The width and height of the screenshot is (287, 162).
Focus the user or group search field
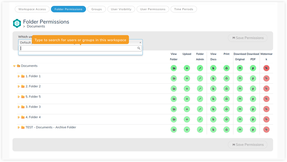tap(81, 48)
